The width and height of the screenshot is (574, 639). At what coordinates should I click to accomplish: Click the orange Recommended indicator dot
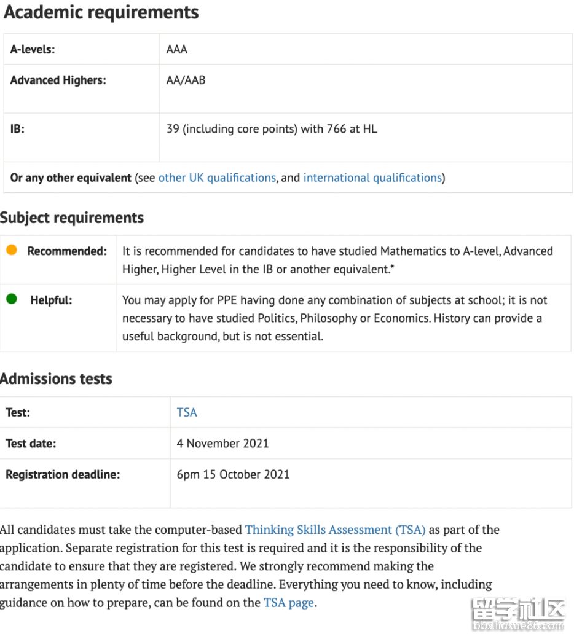(12, 250)
